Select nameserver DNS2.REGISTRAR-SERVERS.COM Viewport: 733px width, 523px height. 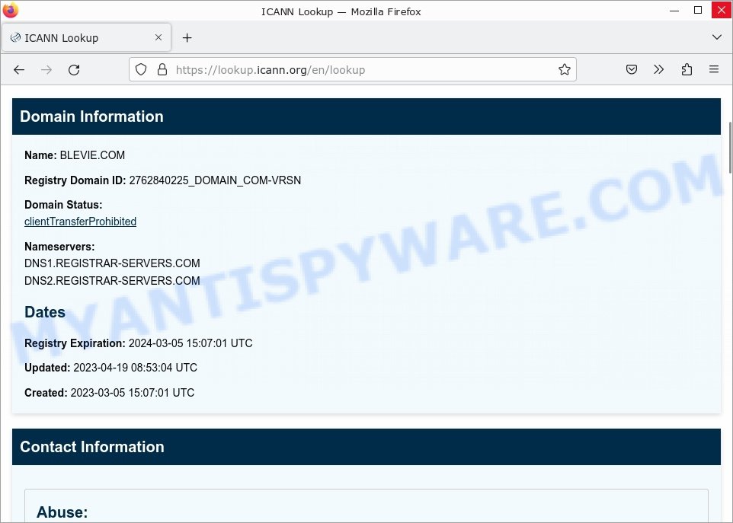point(112,281)
